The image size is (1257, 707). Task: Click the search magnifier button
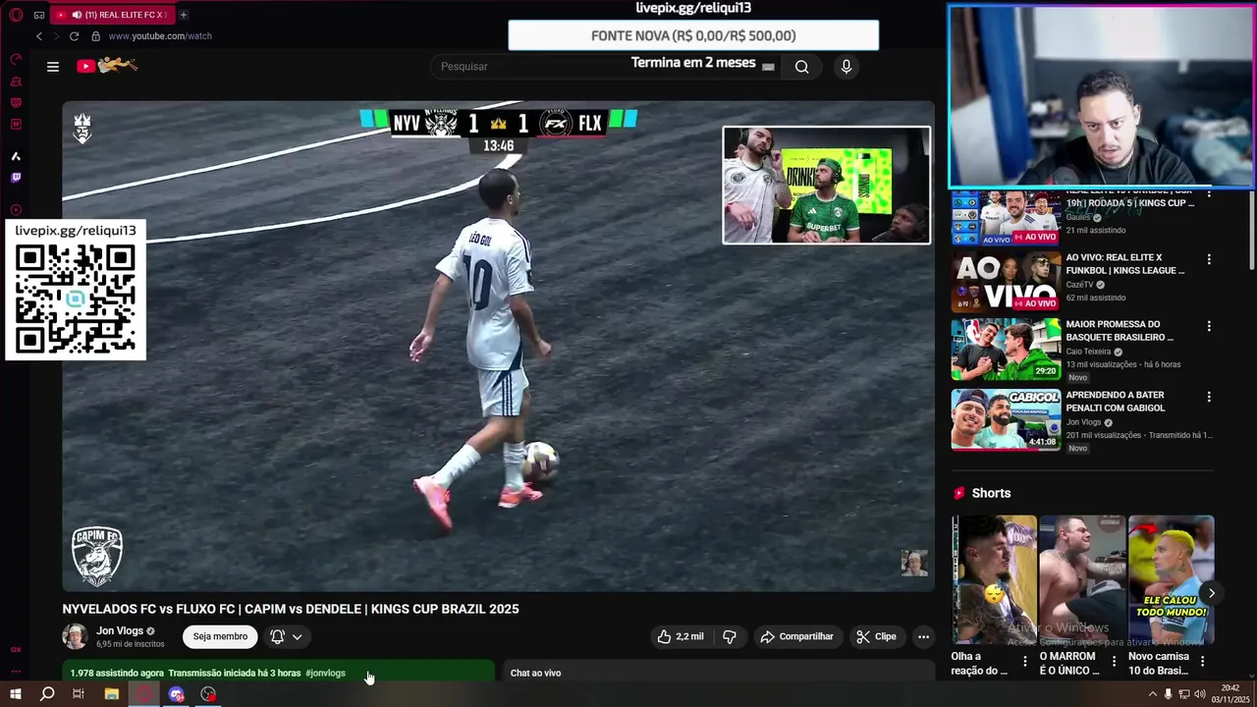802,67
